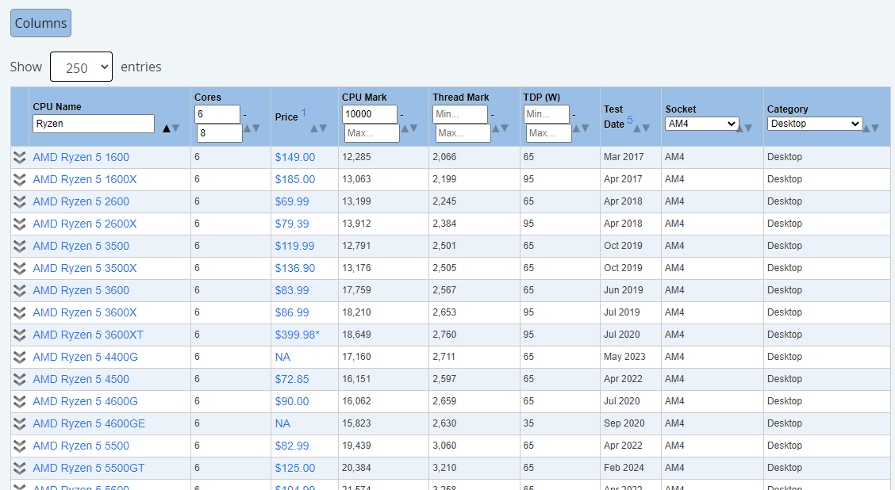Image resolution: width=895 pixels, height=490 pixels.
Task: Sort table by Thread Mark arrows
Action: (500, 128)
